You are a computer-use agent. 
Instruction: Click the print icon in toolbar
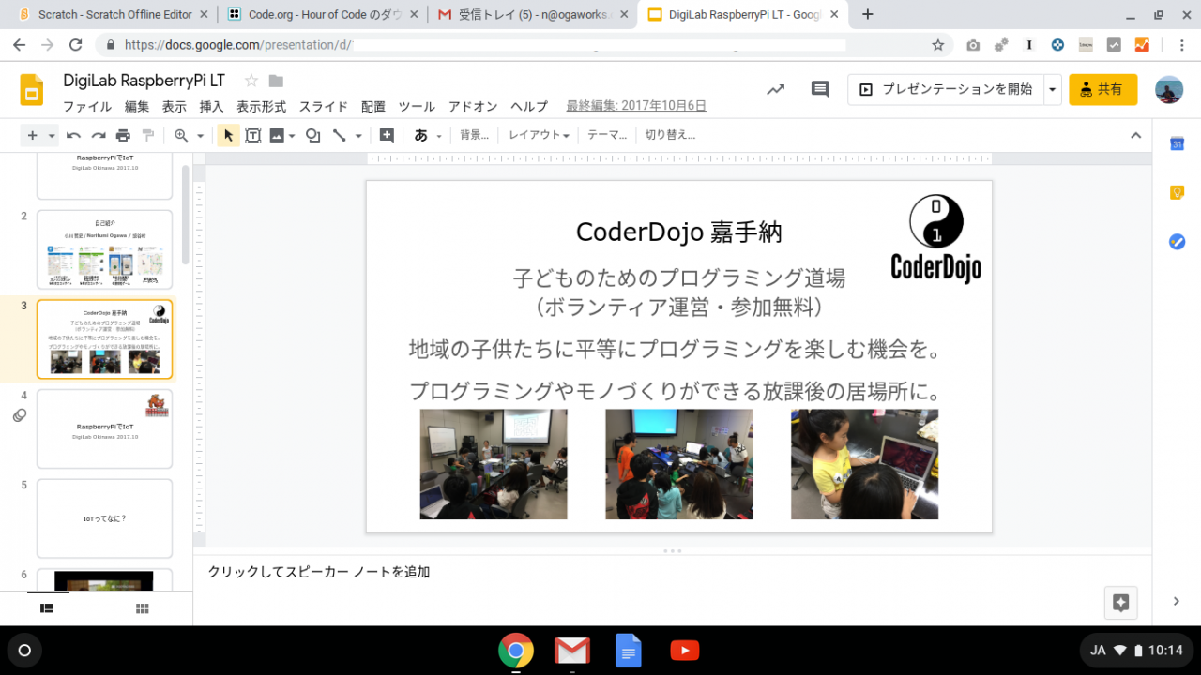tap(123, 135)
